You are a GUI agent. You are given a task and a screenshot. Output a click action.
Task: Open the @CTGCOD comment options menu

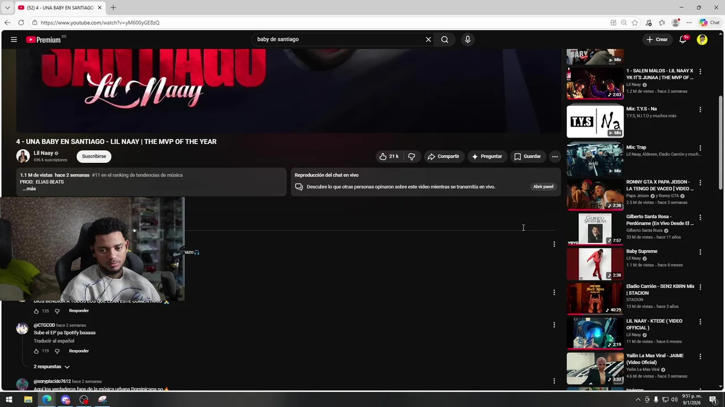coord(554,325)
